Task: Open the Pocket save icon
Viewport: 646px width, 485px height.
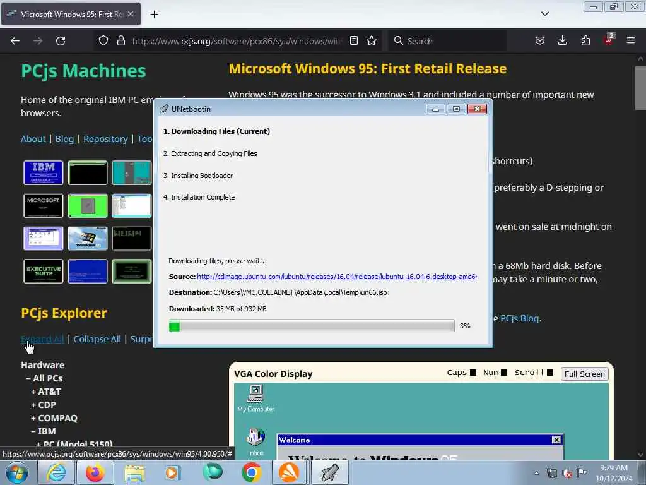Action: coord(540,40)
